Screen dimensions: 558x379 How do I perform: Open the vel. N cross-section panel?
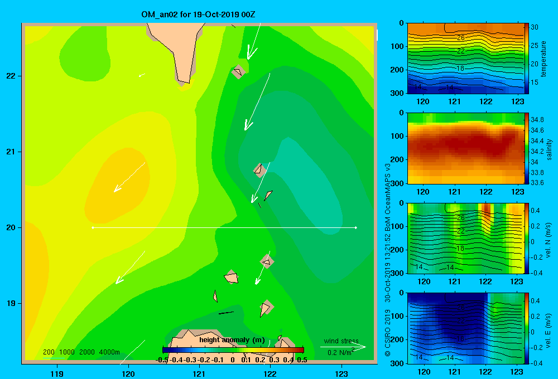(x=465, y=238)
